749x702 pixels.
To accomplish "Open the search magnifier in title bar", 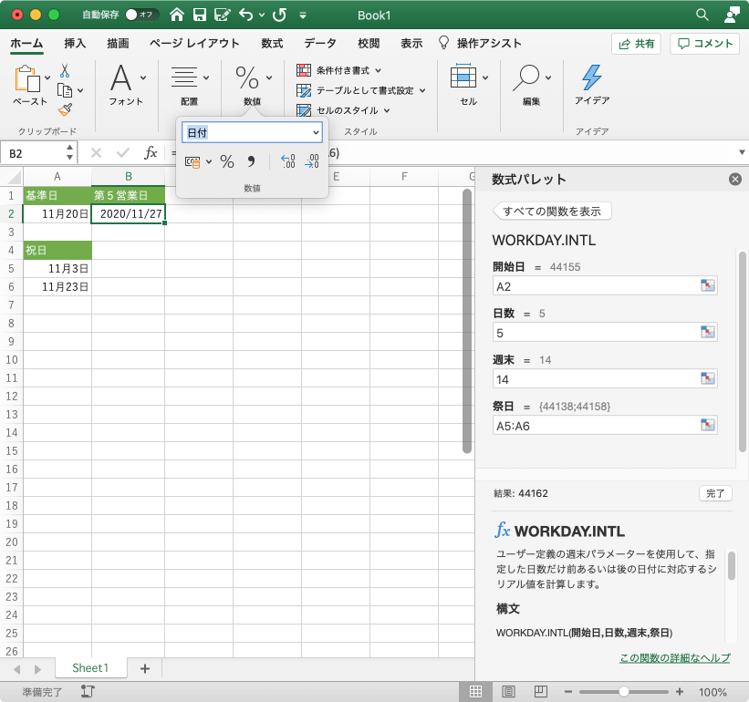I will 702,15.
